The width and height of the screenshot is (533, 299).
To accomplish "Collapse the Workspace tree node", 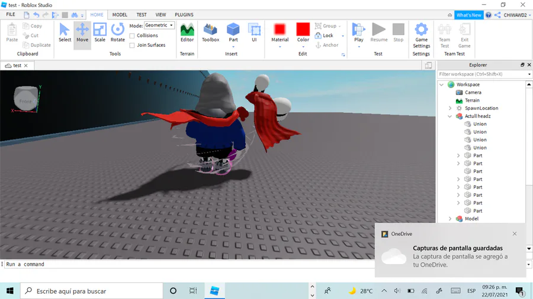I will coord(442,84).
